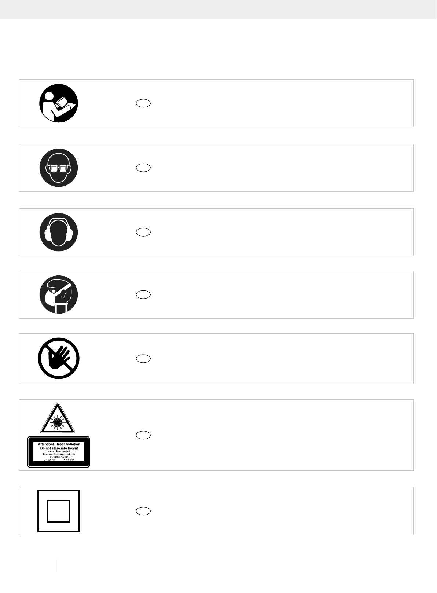
Task: Click the inner square of protection class symbol
Action: [59, 511]
